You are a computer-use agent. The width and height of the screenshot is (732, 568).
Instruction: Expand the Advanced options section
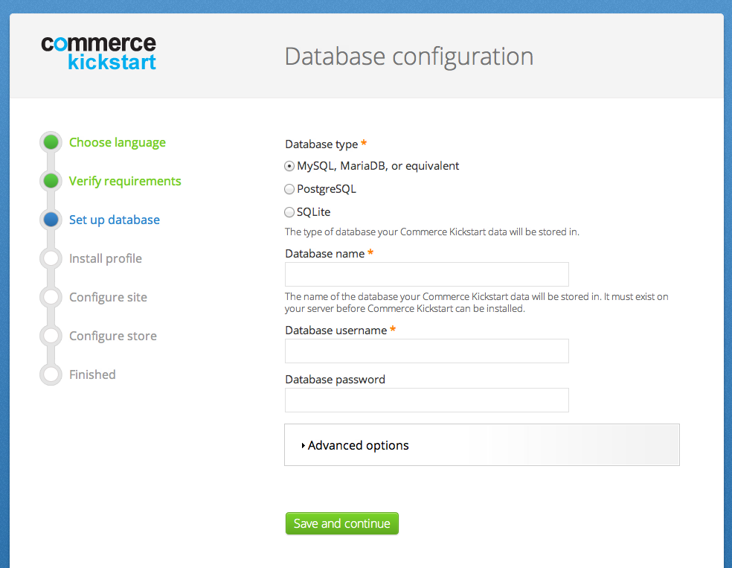[x=358, y=445]
